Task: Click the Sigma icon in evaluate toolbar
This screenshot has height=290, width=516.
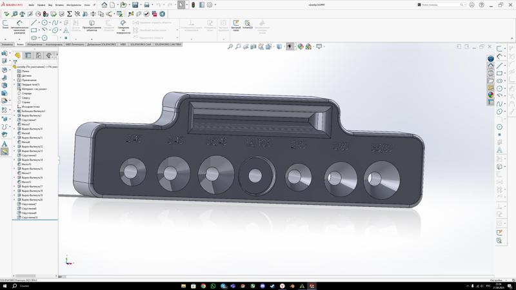Action: 70,14
